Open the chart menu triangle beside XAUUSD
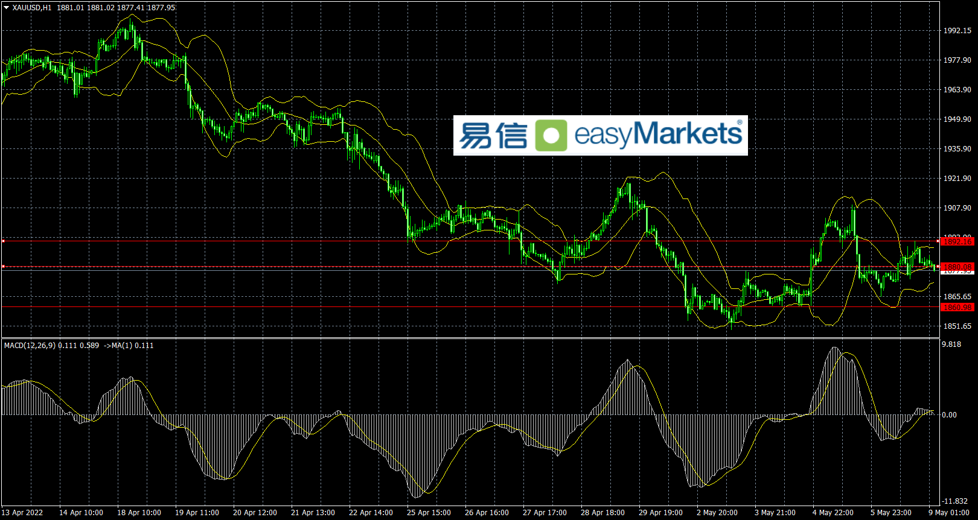 pos(7,8)
